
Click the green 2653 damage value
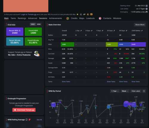[x=143, y=58]
